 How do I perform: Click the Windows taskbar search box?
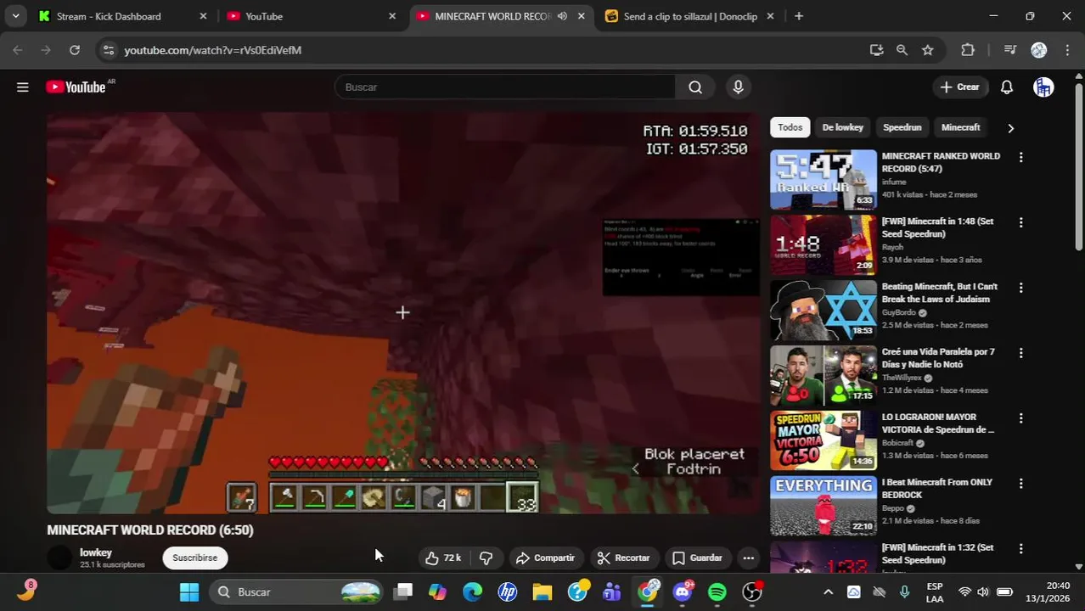[x=296, y=591]
